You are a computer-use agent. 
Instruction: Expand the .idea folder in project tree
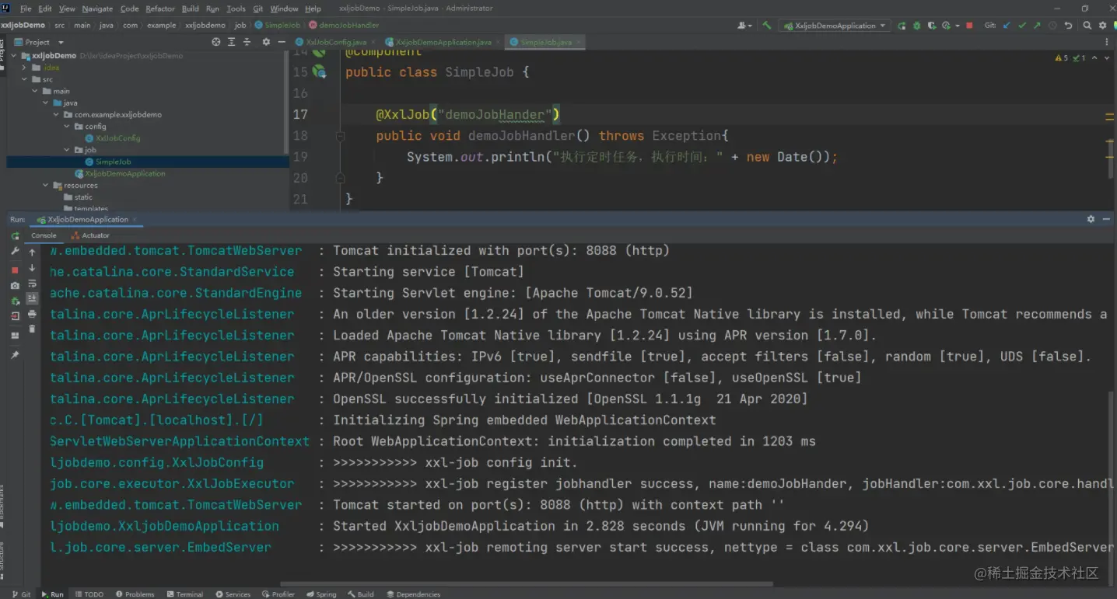point(25,68)
